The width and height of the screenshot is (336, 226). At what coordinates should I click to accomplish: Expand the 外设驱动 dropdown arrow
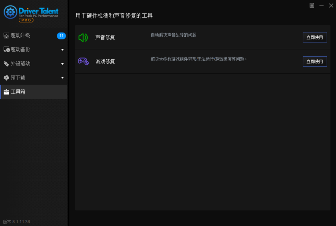click(x=62, y=63)
